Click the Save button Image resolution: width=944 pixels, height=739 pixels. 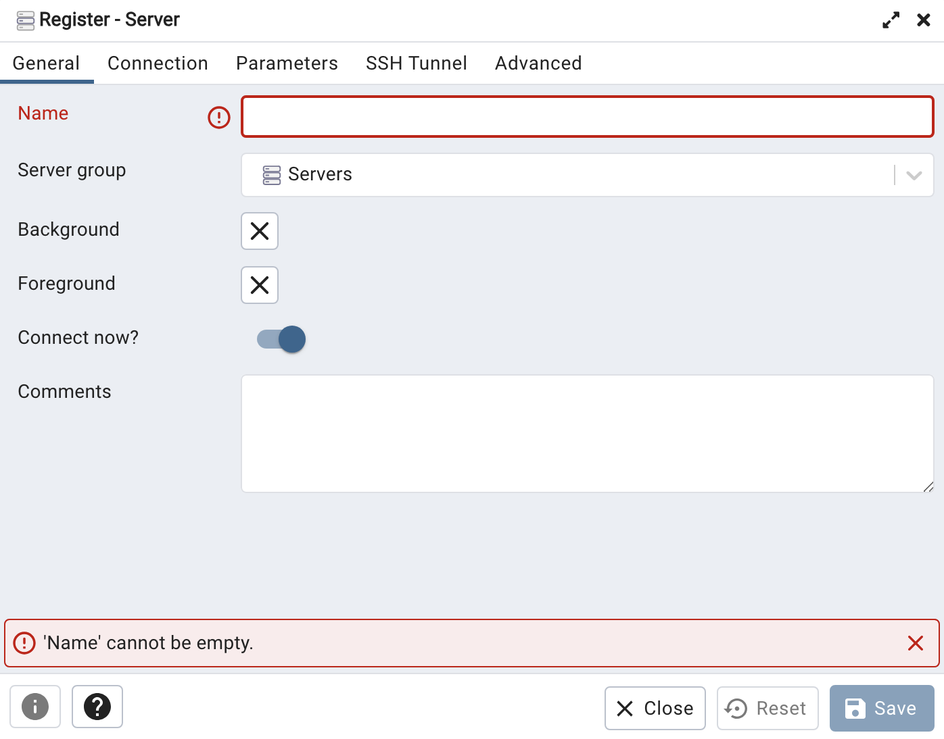[x=881, y=708]
